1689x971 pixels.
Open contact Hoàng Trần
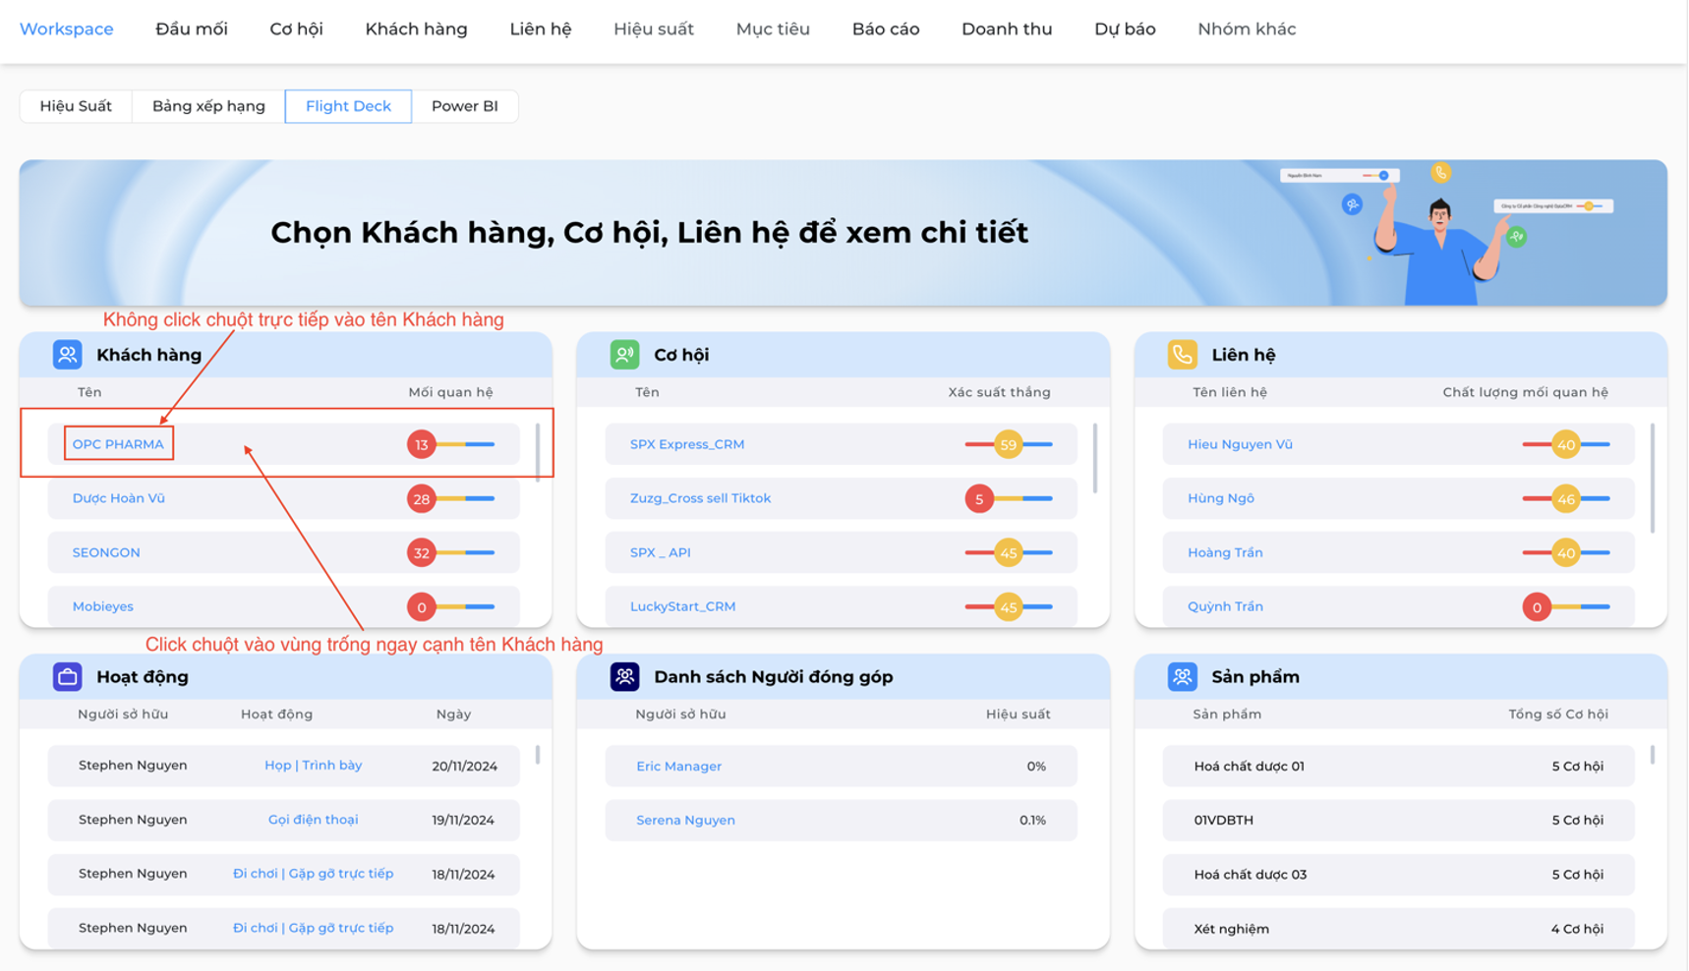tap(1225, 552)
